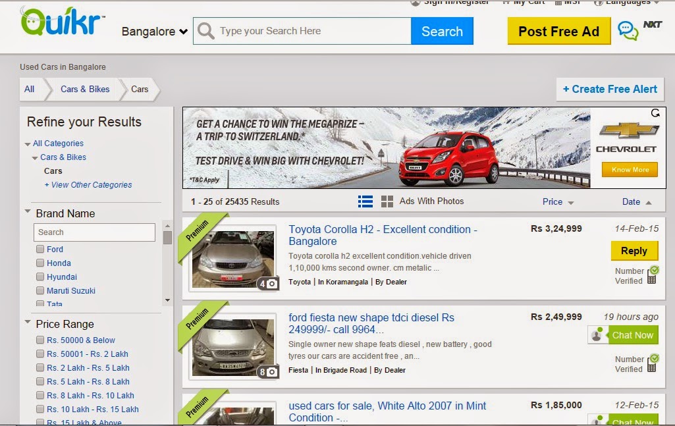
Task: Open the Ford Fiesta thumbnail image
Action: (x=233, y=347)
